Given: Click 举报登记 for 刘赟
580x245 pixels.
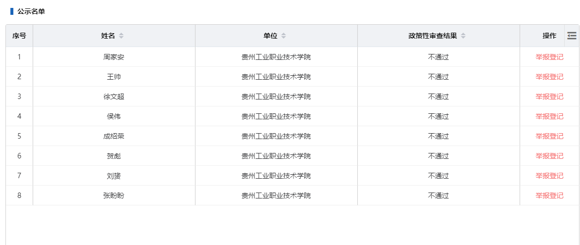Looking at the screenshot, I should tap(549, 176).
